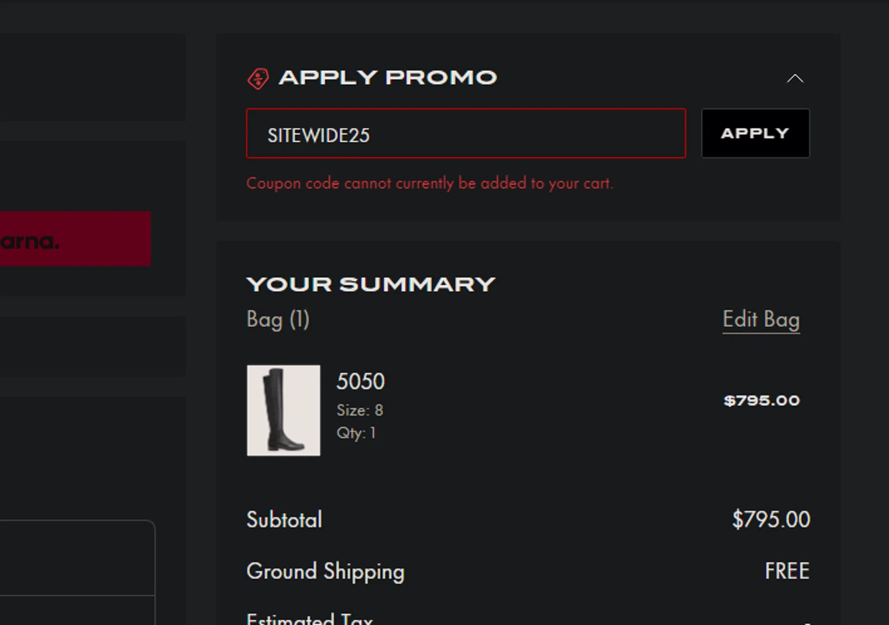Click the Klarna red banner
889x625 pixels.
(x=75, y=239)
